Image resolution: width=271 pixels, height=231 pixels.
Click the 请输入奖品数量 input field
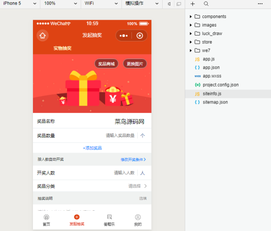click(120, 136)
